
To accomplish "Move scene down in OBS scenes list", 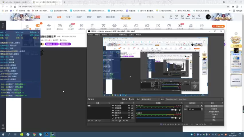I will pyautogui.click(x=99, y=121).
